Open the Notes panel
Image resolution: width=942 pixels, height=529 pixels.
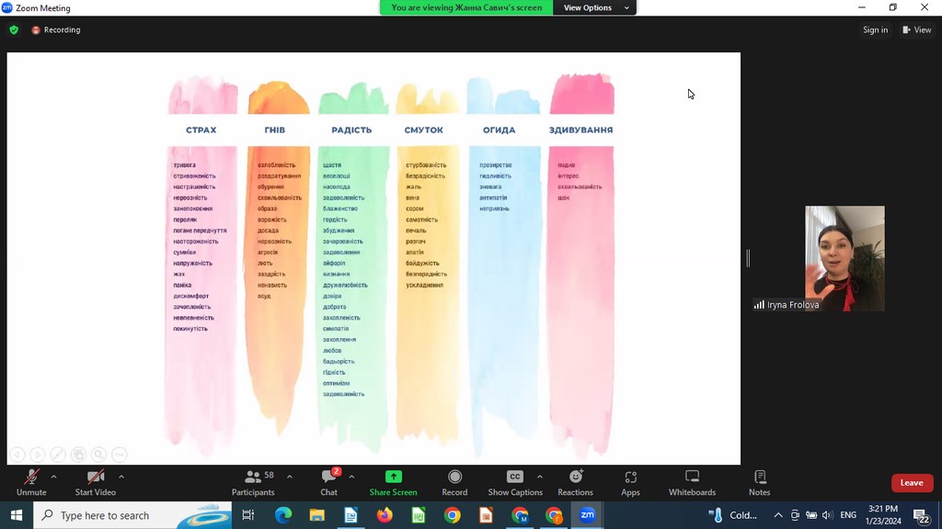(x=759, y=482)
